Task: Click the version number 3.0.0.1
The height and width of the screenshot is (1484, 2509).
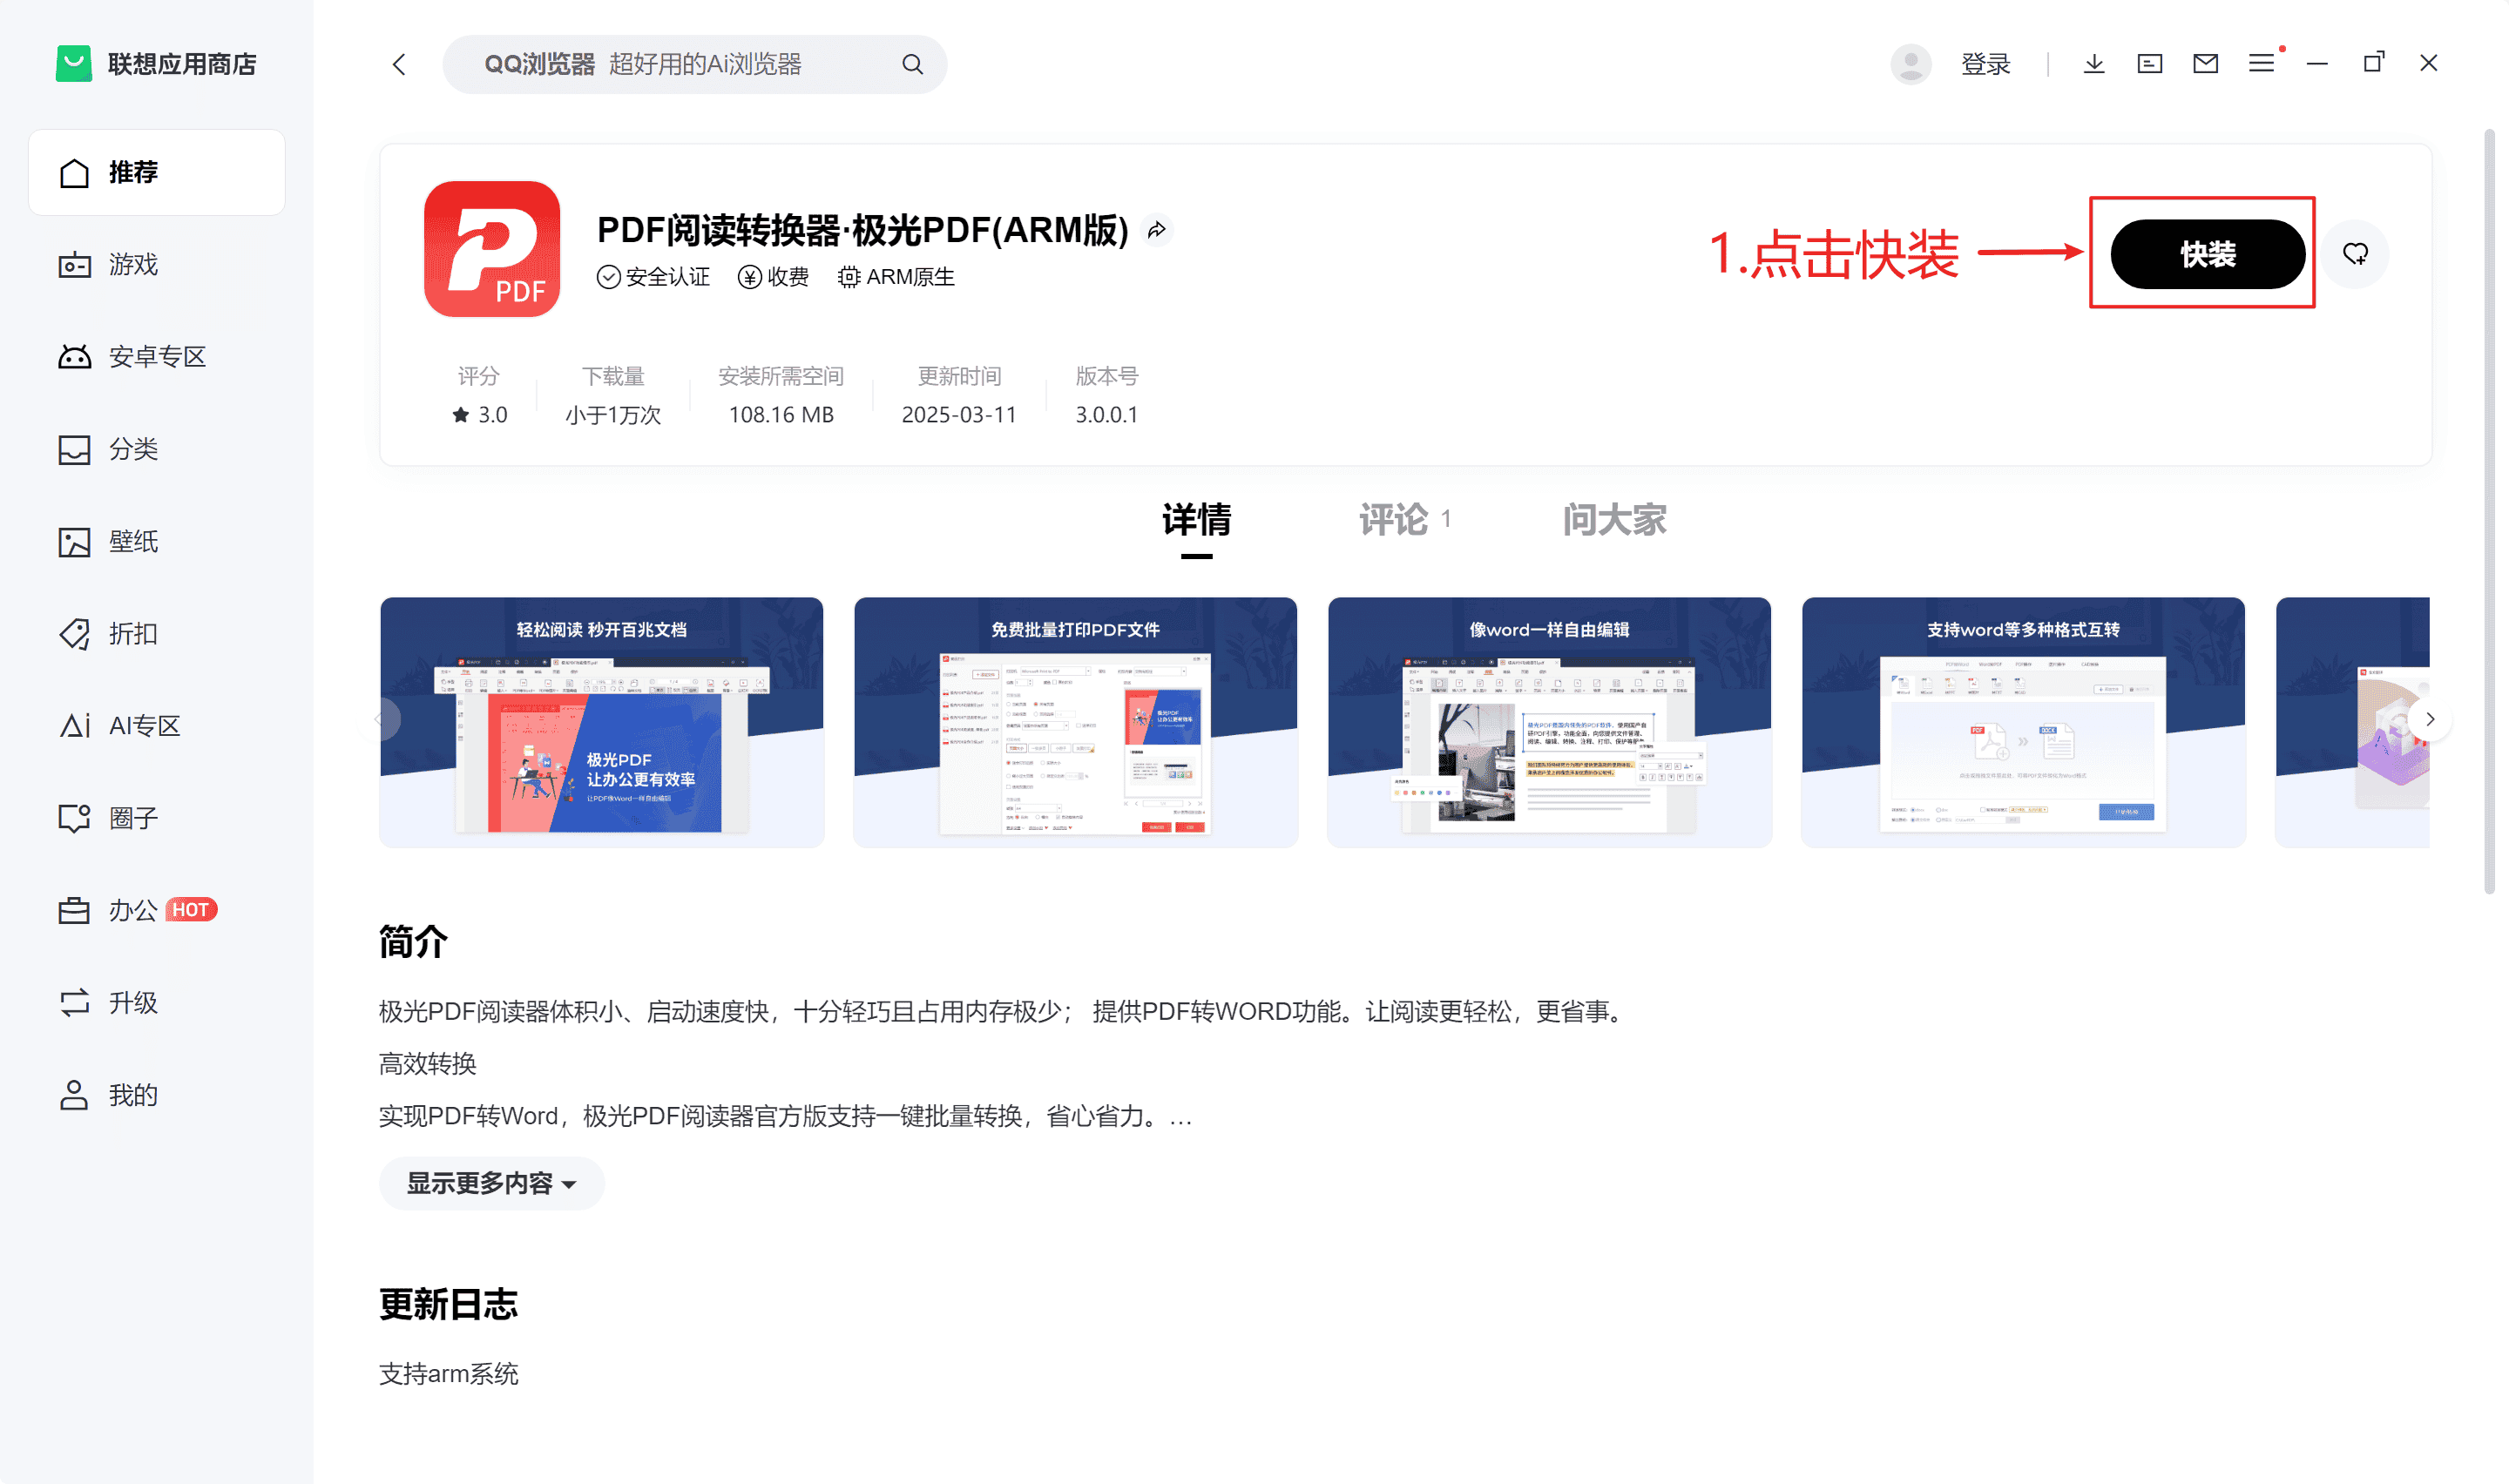Action: 1106,415
